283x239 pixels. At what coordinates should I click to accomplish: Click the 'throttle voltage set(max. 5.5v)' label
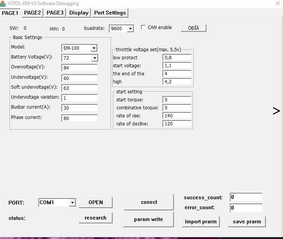(x=148, y=50)
